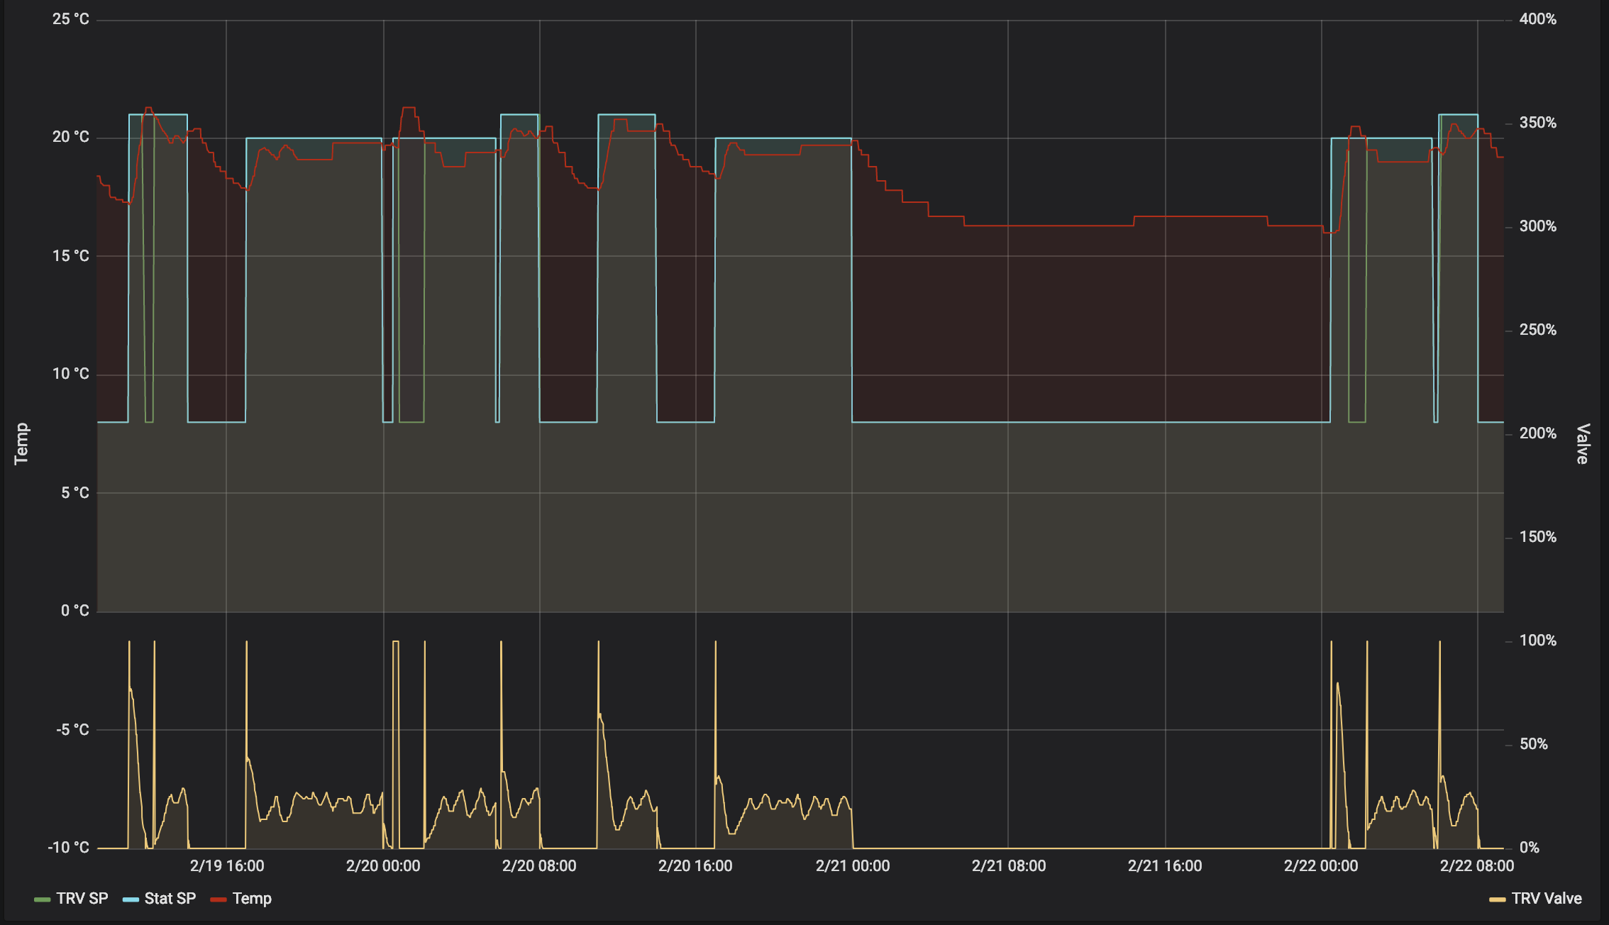Click the 20 °C left axis label
The height and width of the screenshot is (925, 1609).
click(71, 137)
